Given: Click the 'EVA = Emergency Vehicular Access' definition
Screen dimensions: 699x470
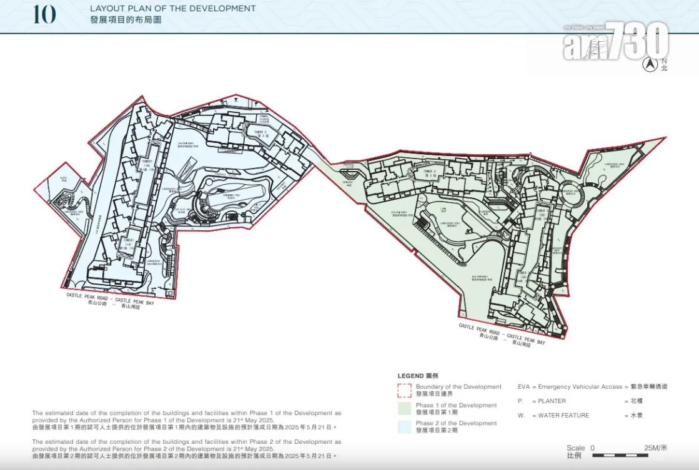Looking at the screenshot, I should 570,387.
